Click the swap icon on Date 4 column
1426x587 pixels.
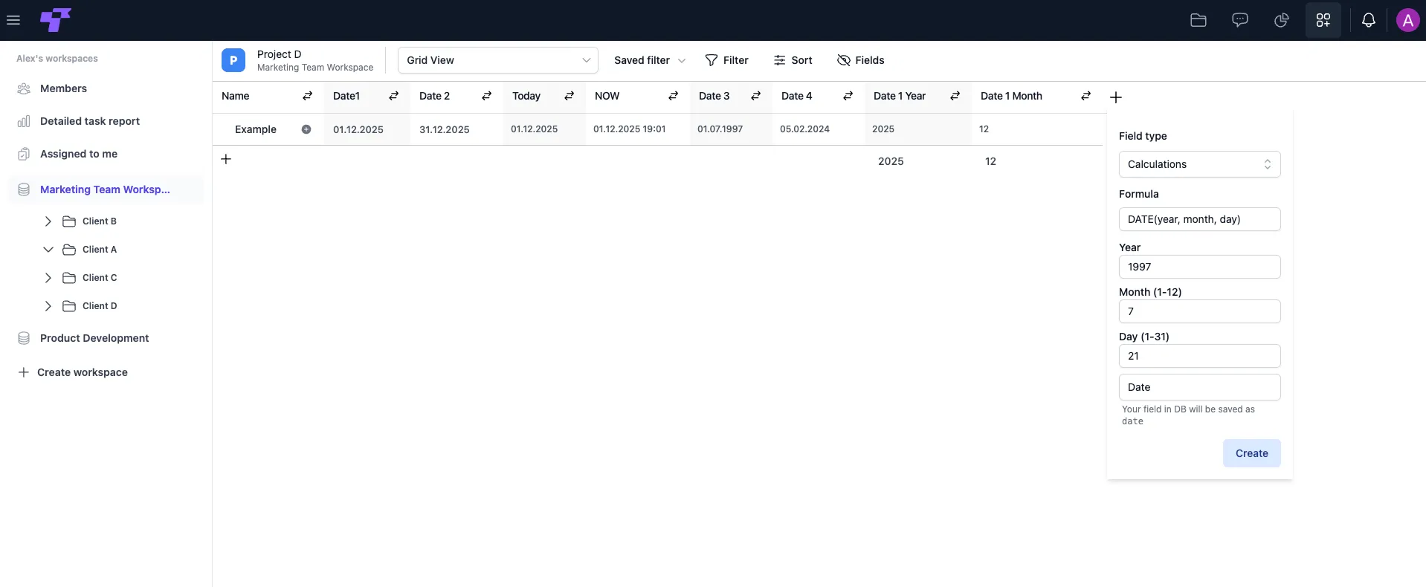[x=848, y=96]
